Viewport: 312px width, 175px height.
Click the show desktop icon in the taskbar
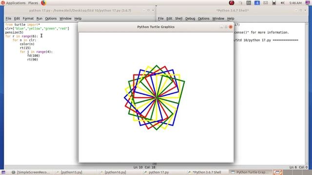[x=3, y=172]
